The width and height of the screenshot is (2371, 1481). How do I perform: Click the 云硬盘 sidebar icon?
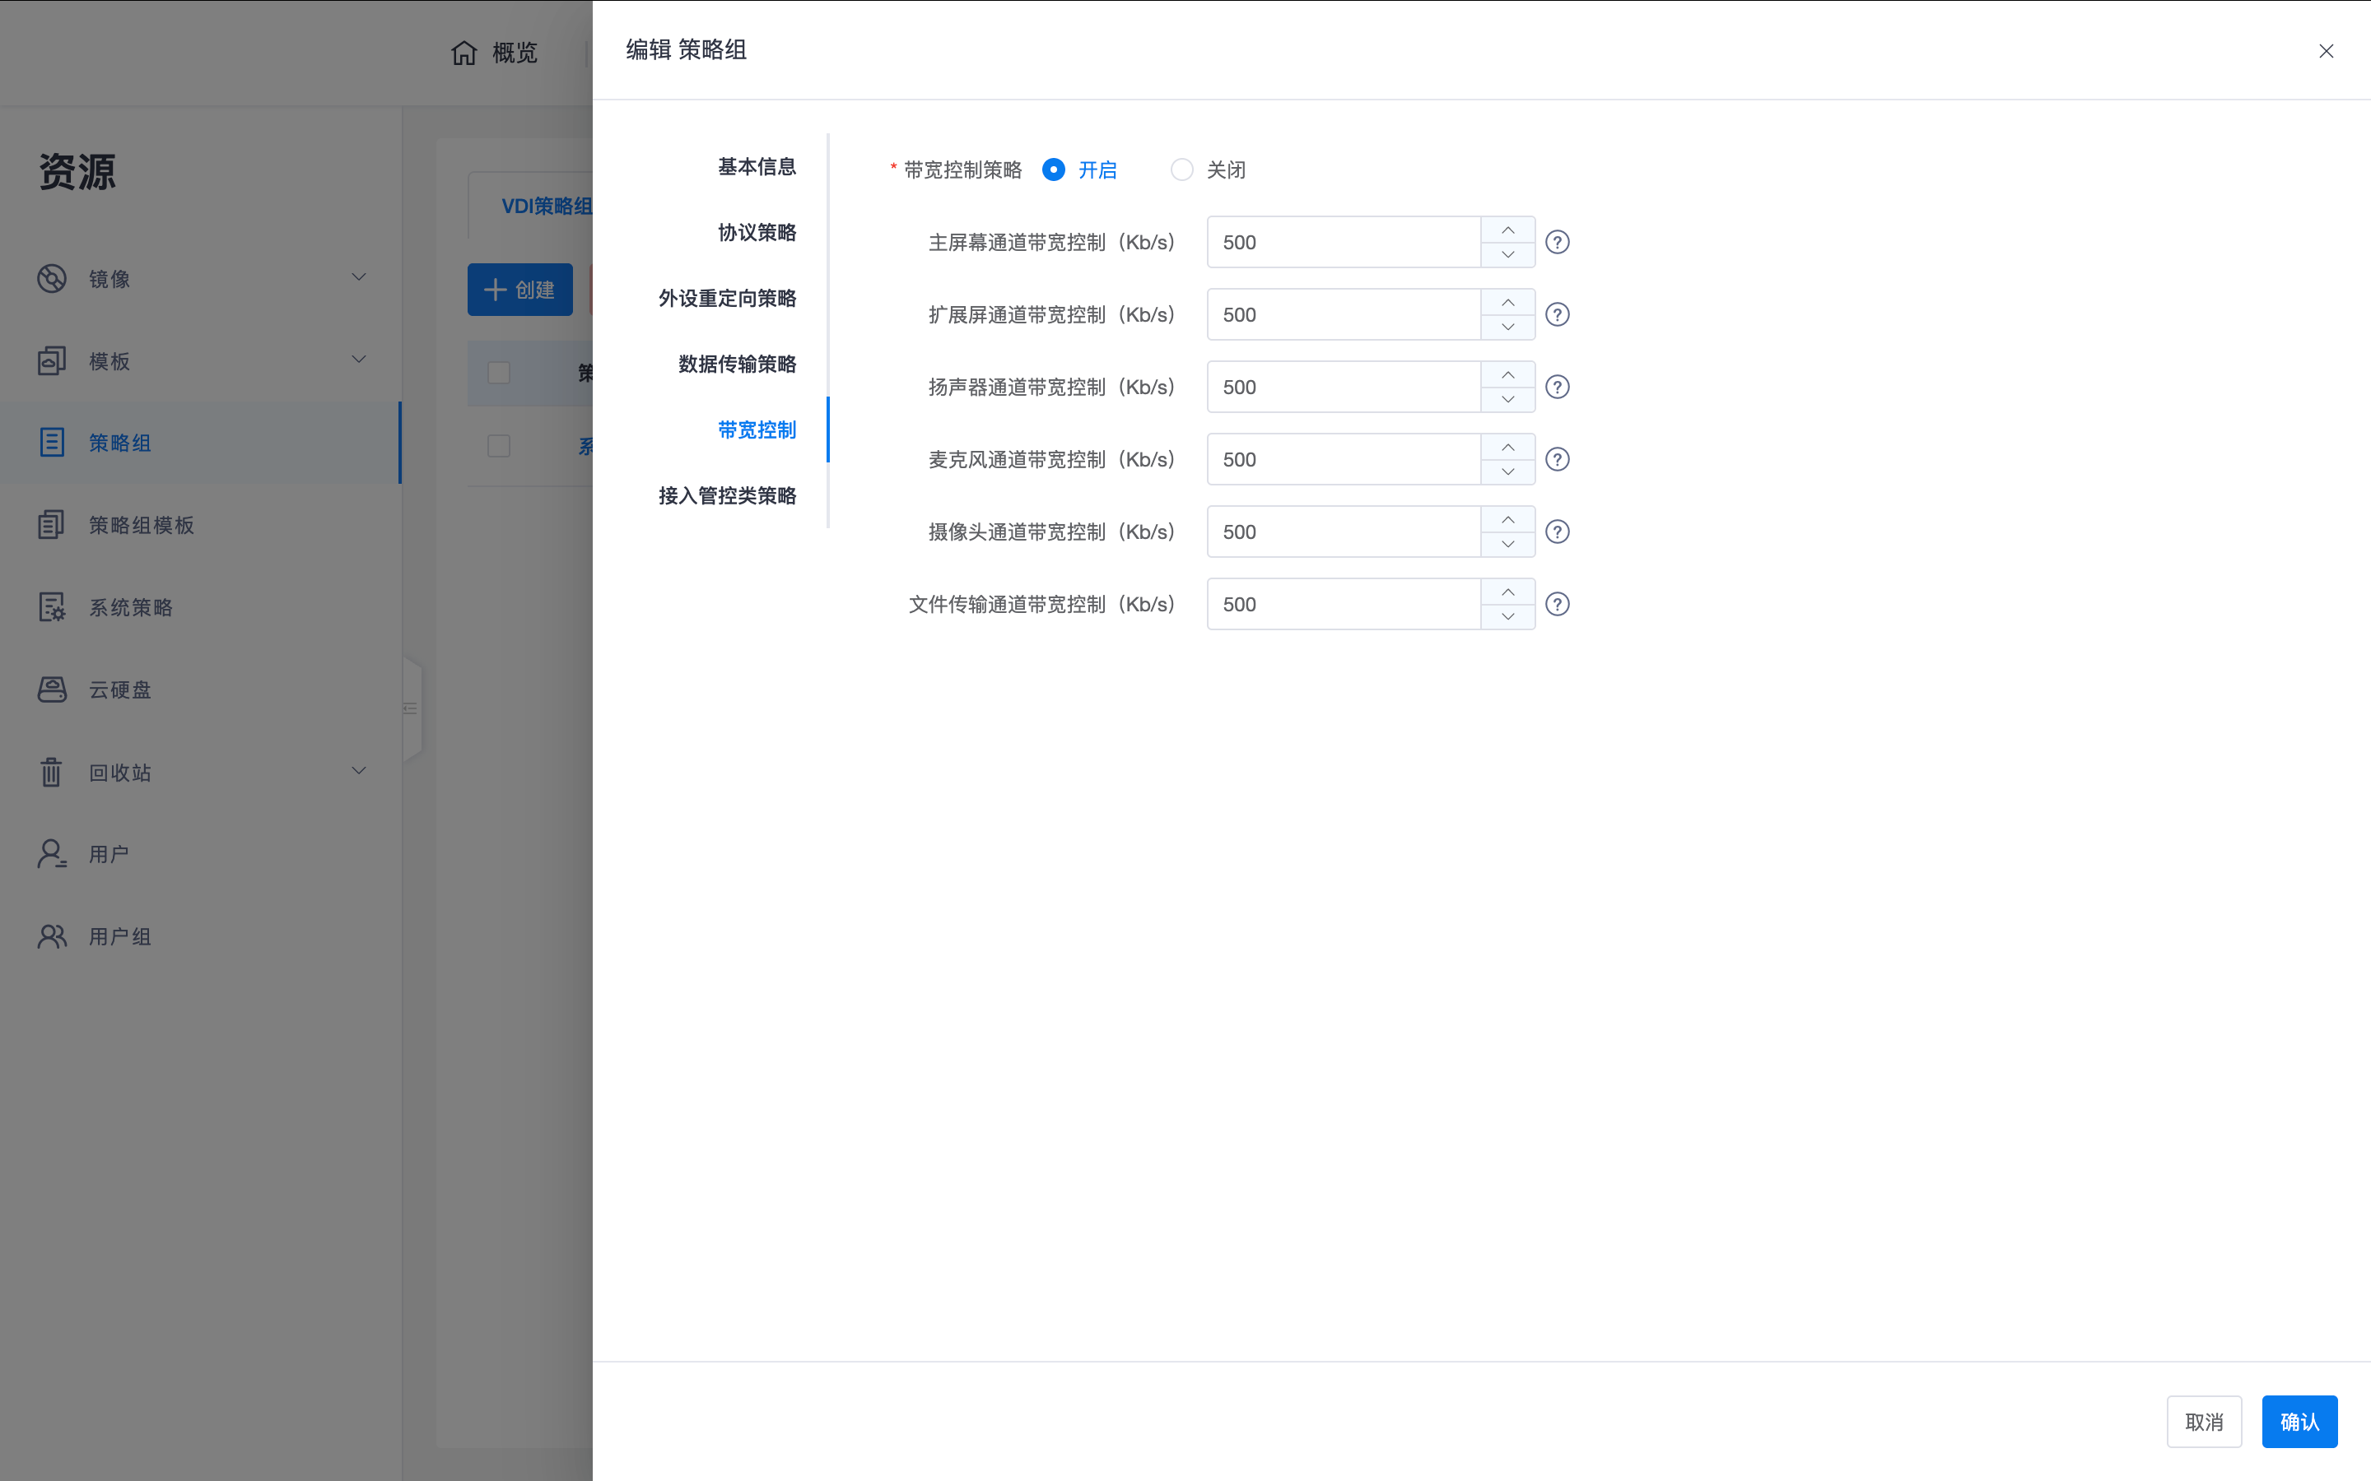52,689
